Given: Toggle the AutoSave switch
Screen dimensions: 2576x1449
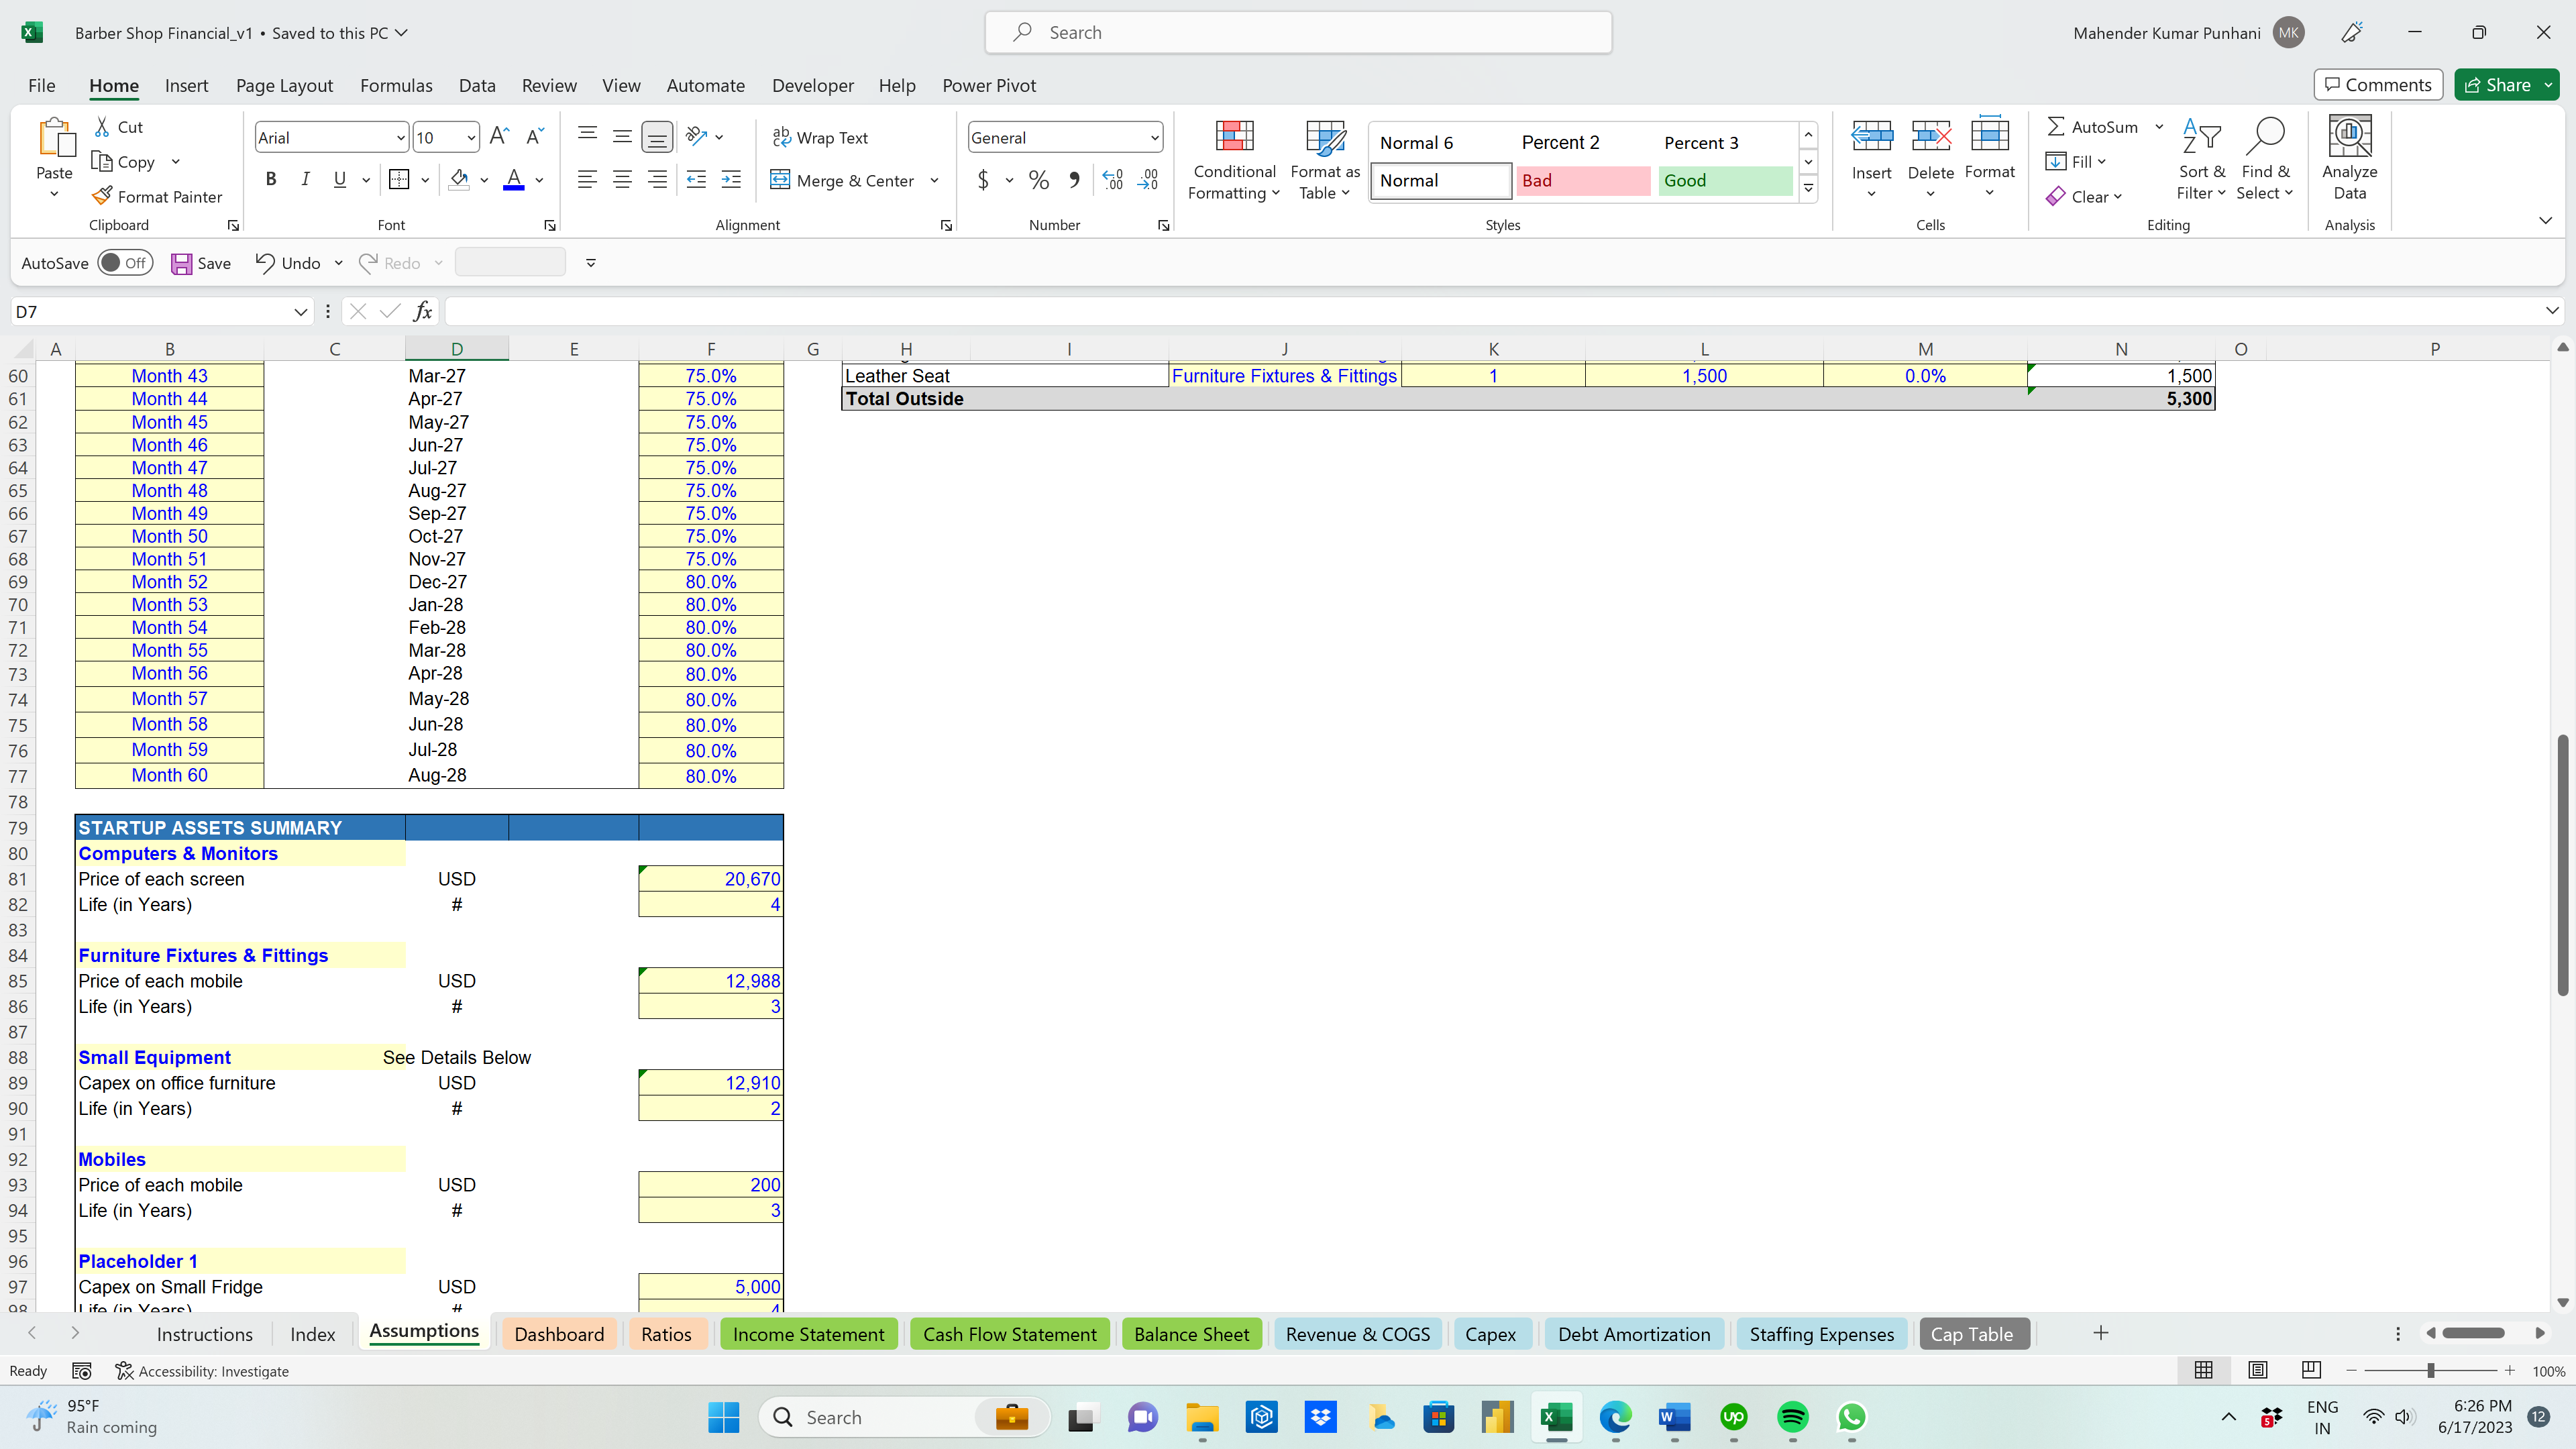Looking at the screenshot, I should point(125,263).
